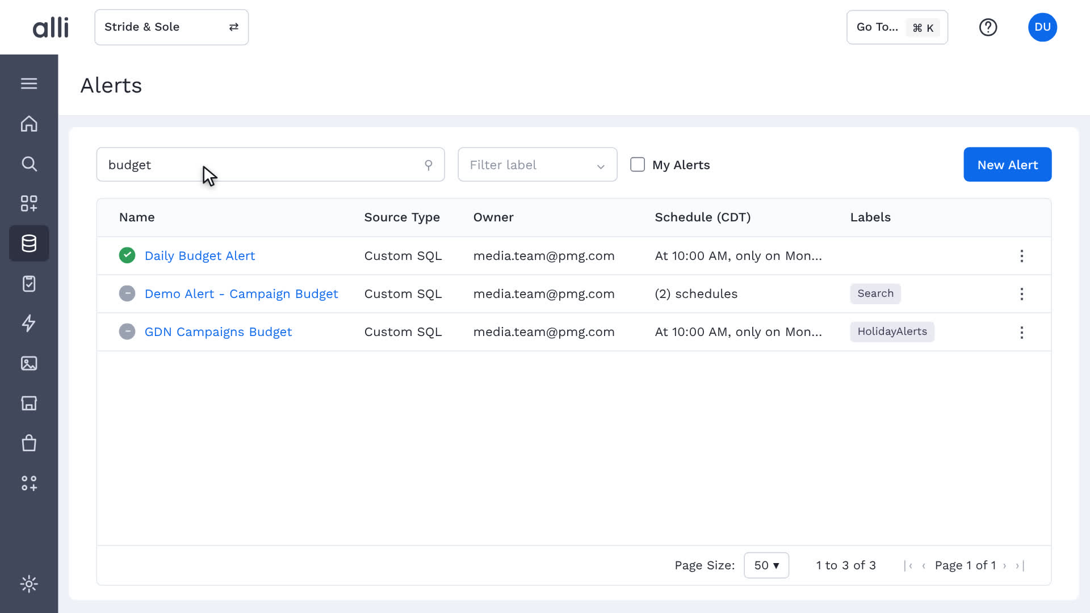Click green status icon of Daily Budget Alert

click(127, 255)
